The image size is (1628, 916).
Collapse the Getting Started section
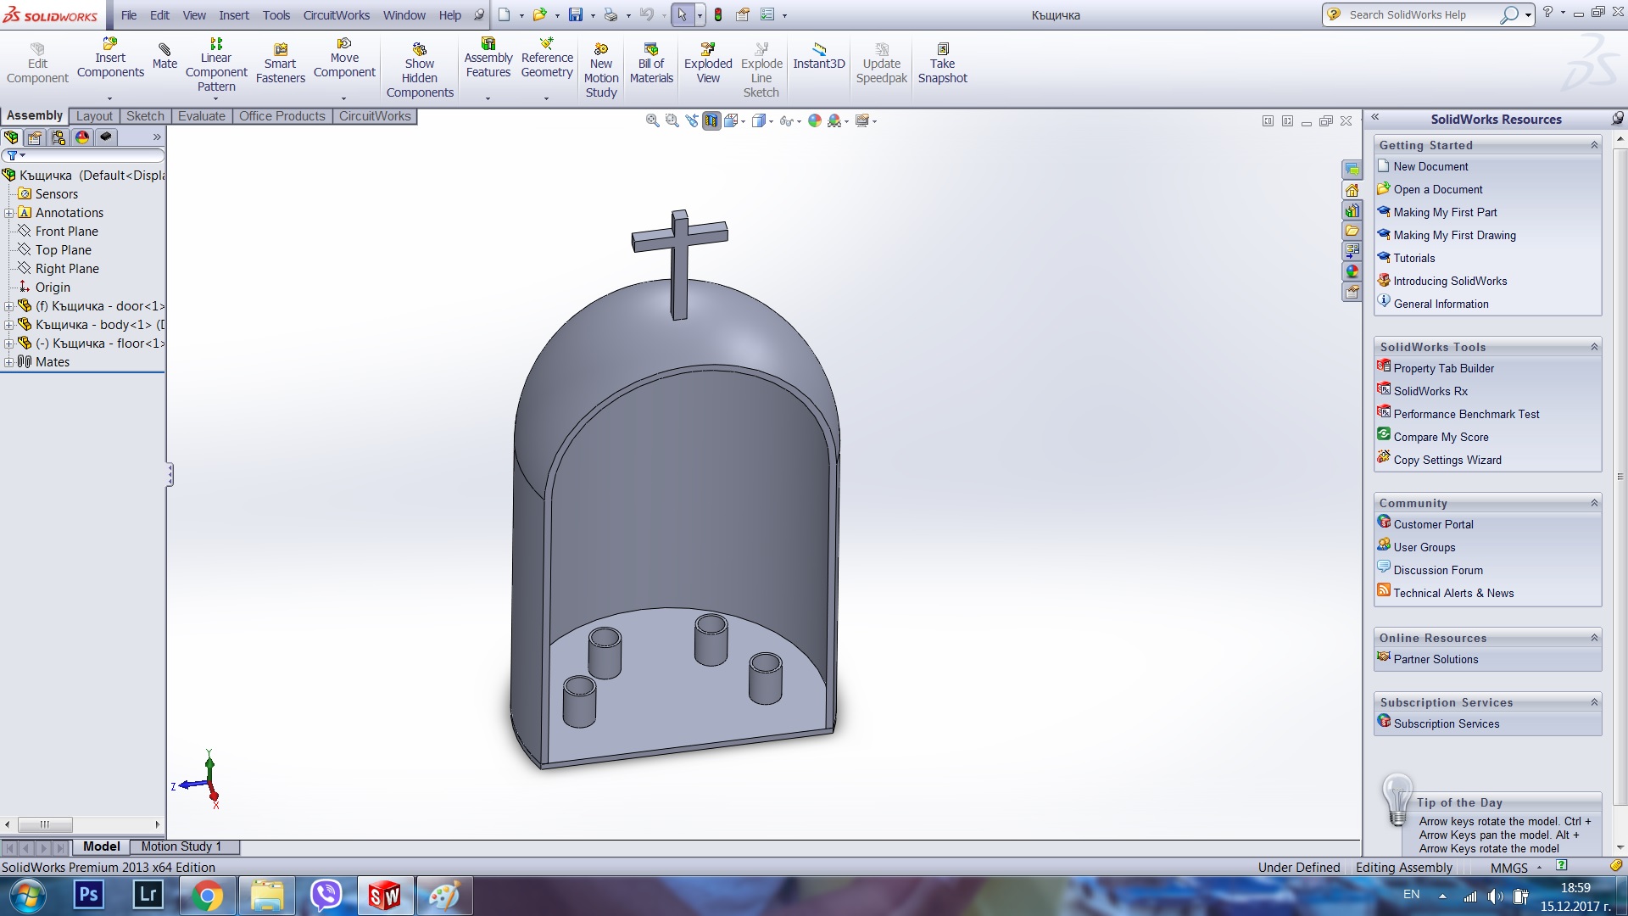pos(1594,145)
